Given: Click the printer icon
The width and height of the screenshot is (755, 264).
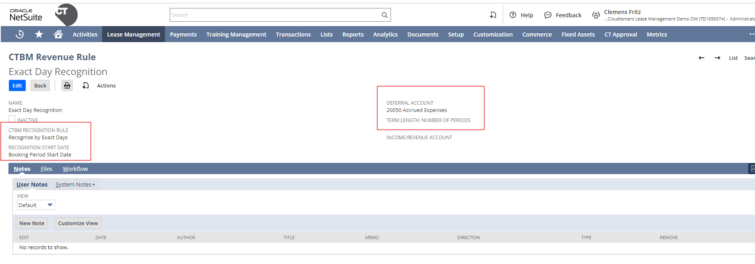Looking at the screenshot, I should [x=67, y=85].
